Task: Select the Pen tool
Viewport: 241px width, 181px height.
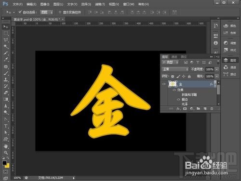Action: point(6,119)
